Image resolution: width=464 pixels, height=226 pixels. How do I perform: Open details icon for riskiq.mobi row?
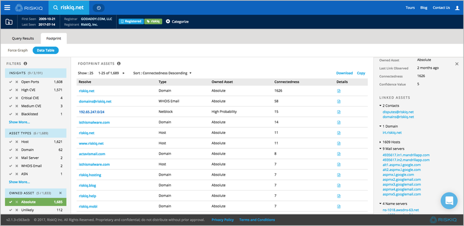pyautogui.click(x=339, y=206)
